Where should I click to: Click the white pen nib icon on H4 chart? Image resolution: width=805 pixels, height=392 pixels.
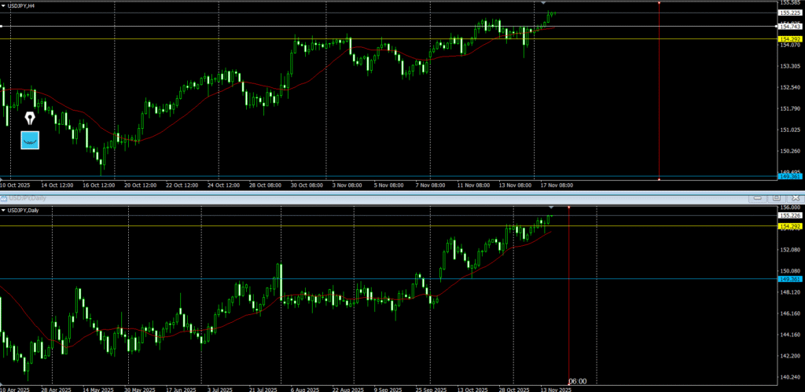30,119
